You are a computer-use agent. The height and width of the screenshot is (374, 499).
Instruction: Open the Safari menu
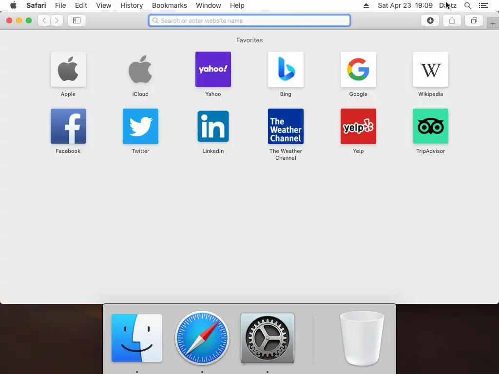(x=36, y=5)
